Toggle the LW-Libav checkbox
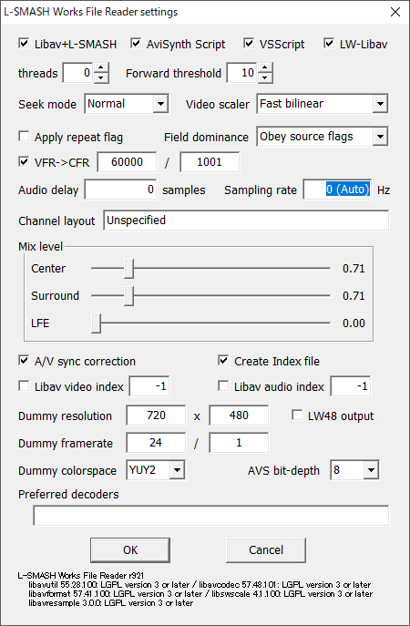This screenshot has height=626, width=410. click(x=329, y=44)
